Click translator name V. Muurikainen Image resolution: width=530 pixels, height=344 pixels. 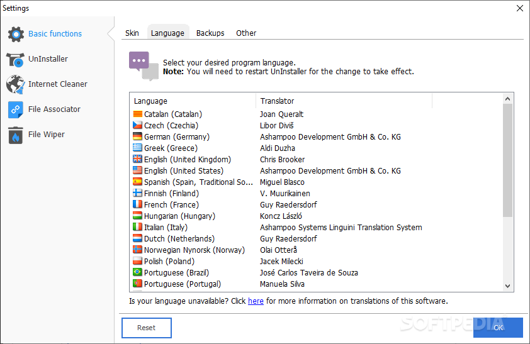click(285, 194)
